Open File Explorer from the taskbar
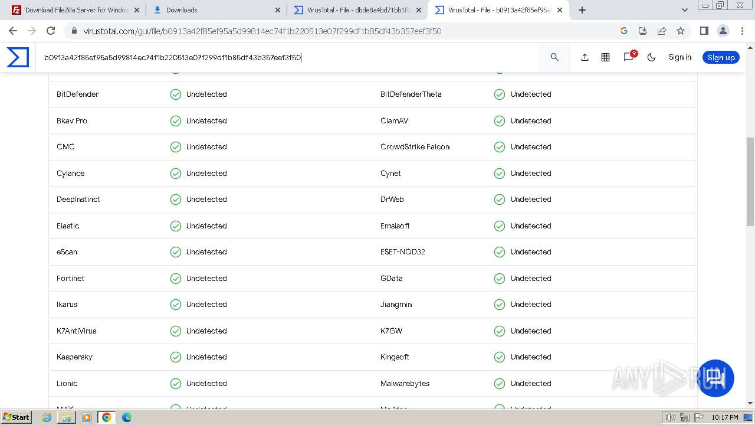 point(67,417)
